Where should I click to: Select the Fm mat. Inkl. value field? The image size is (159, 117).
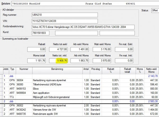(124, 61)
